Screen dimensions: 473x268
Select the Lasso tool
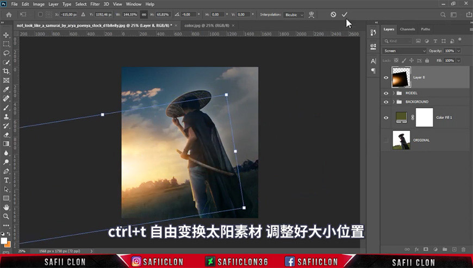pos(6,53)
